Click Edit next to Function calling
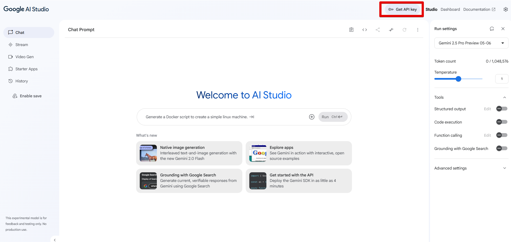511x242 pixels. pos(487,135)
